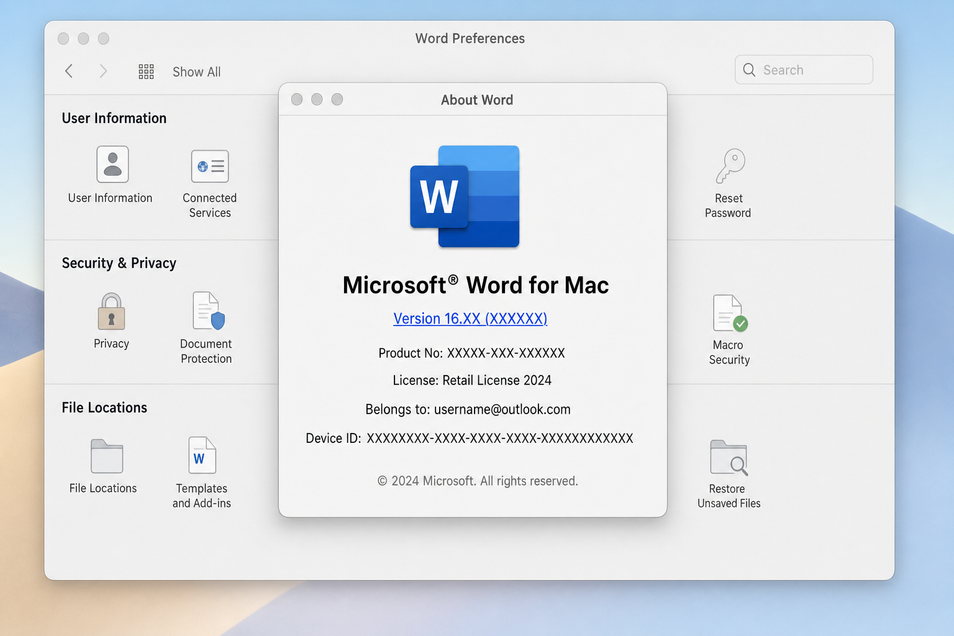
Task: Go back with the left chevron
Action: [x=69, y=71]
